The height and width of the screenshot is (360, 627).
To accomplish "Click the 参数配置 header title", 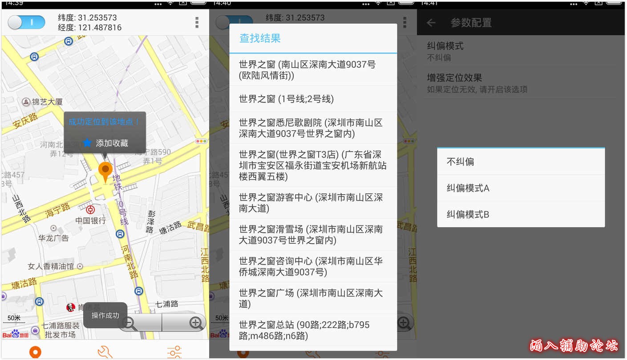I will coord(471,23).
